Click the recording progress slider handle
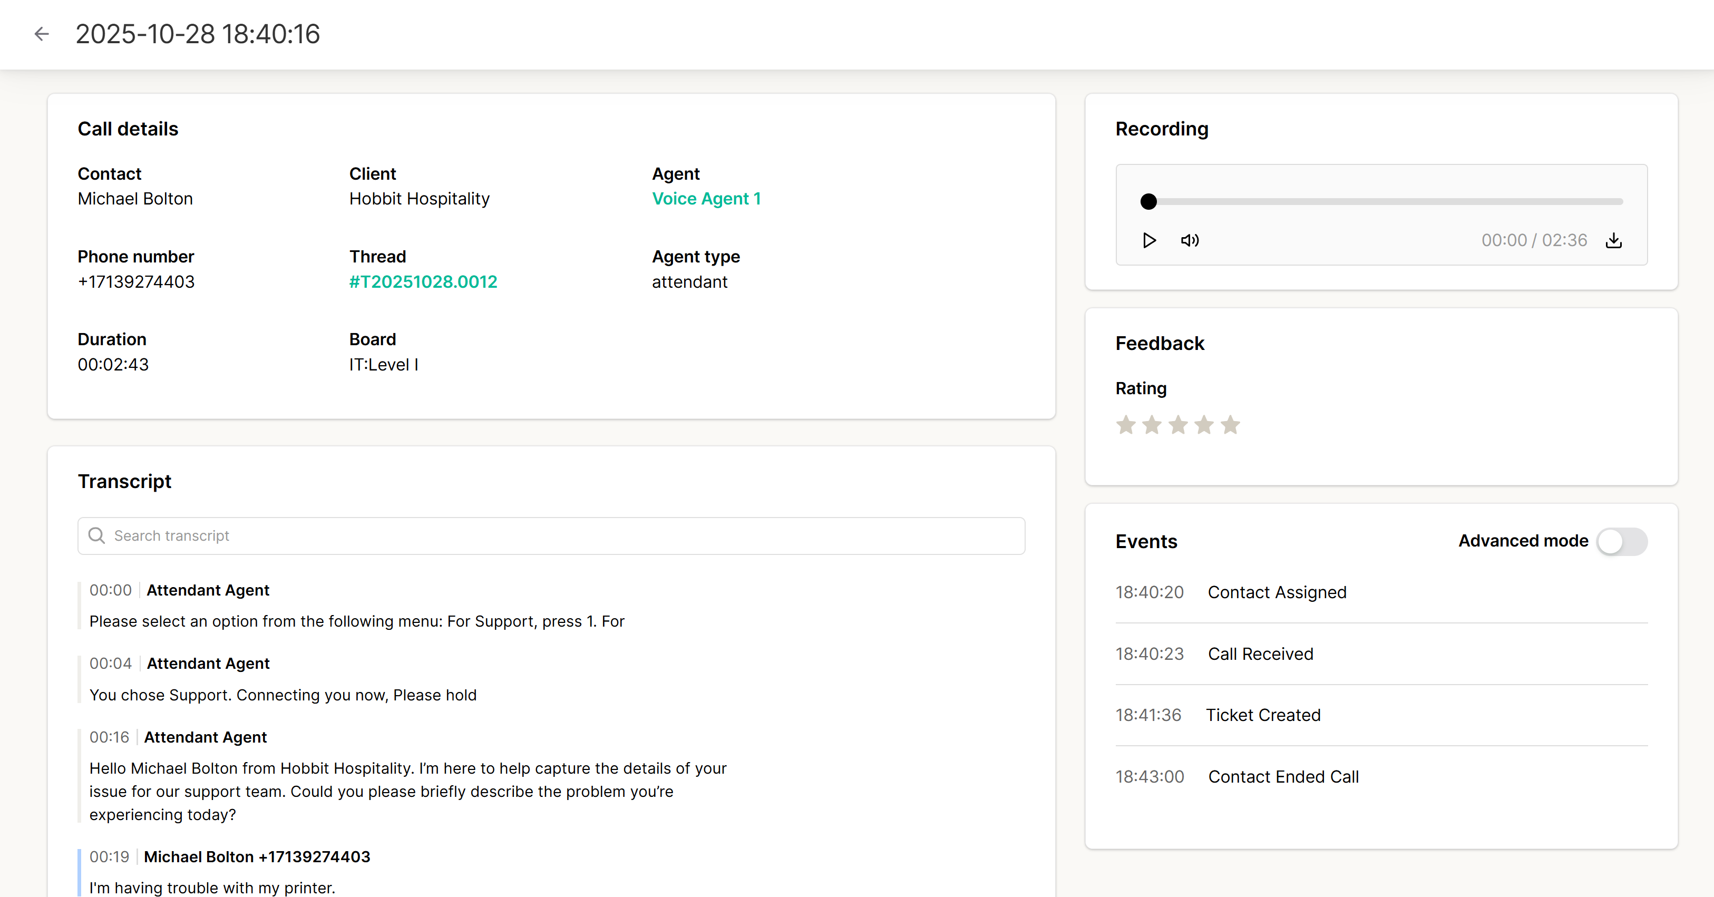1714x897 pixels. point(1148,202)
